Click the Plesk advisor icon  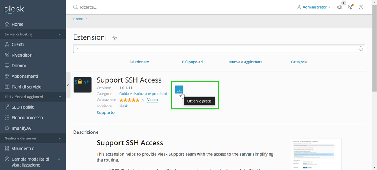350,7
